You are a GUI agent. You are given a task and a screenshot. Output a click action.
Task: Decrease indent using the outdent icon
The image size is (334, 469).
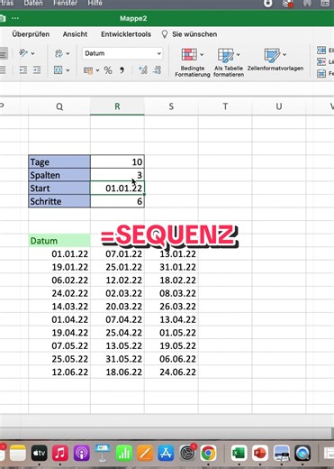click(23, 70)
